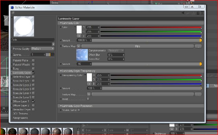Viewport: 218px width, 135px height.
Task: Select the Luminosity Layer channel
Action: coord(21,73)
